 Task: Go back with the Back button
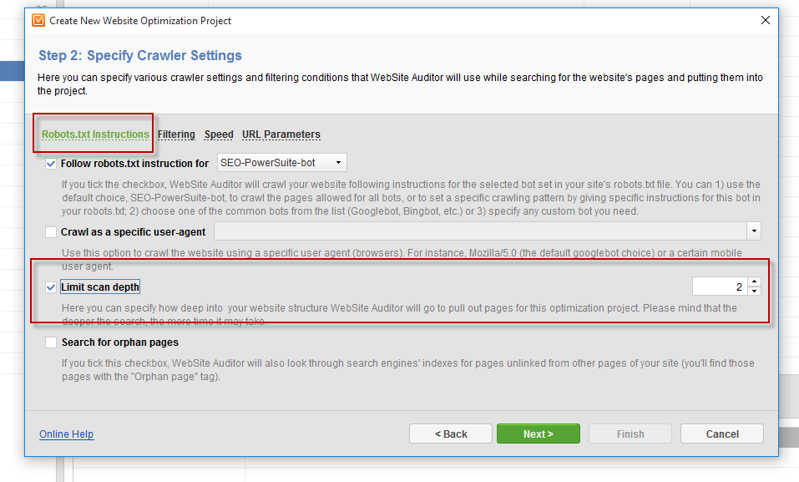point(451,434)
